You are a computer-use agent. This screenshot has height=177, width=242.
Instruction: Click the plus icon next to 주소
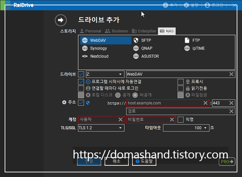pyautogui.click(x=64, y=102)
